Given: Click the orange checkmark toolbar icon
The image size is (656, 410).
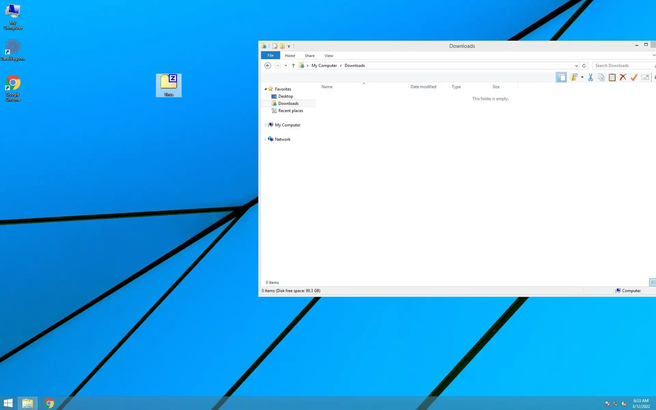Looking at the screenshot, I should tap(634, 78).
